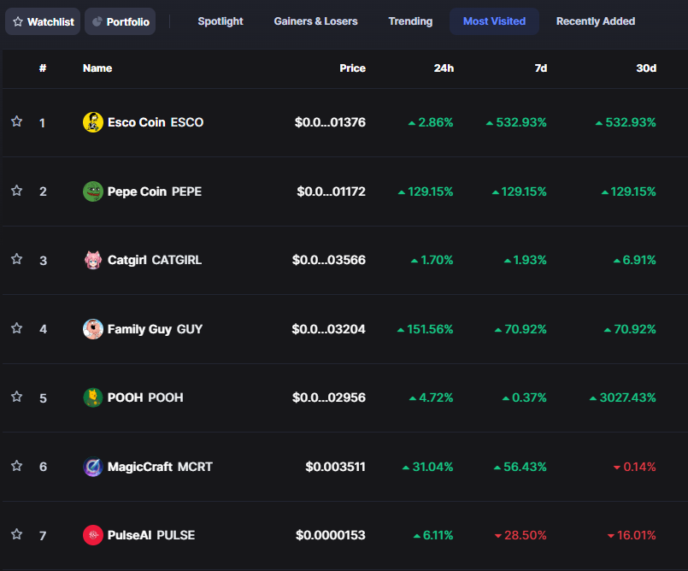Click Pepe Coin price $0.0...01172
Viewport: 688px width, 571px height.
[x=331, y=191]
